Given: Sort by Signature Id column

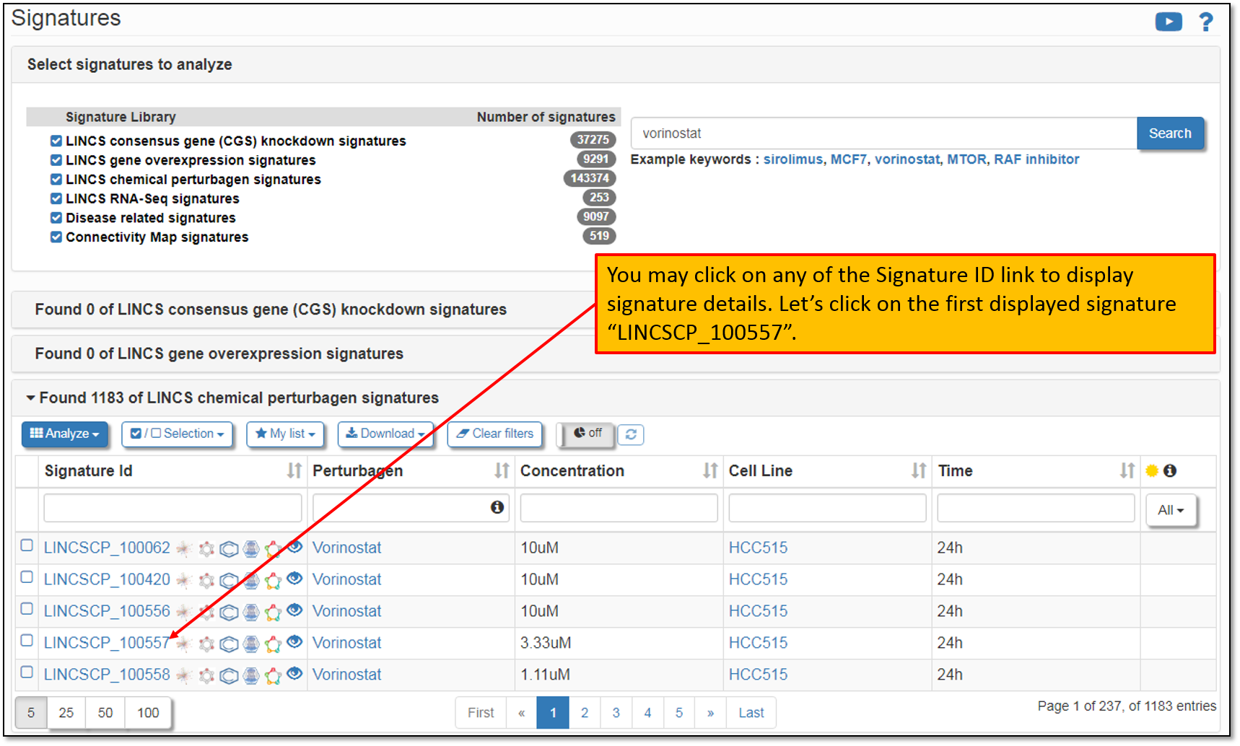Looking at the screenshot, I should [294, 471].
